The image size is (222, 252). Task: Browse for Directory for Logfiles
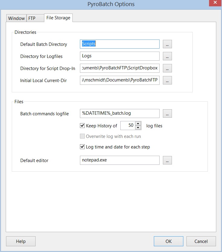[x=167, y=56]
